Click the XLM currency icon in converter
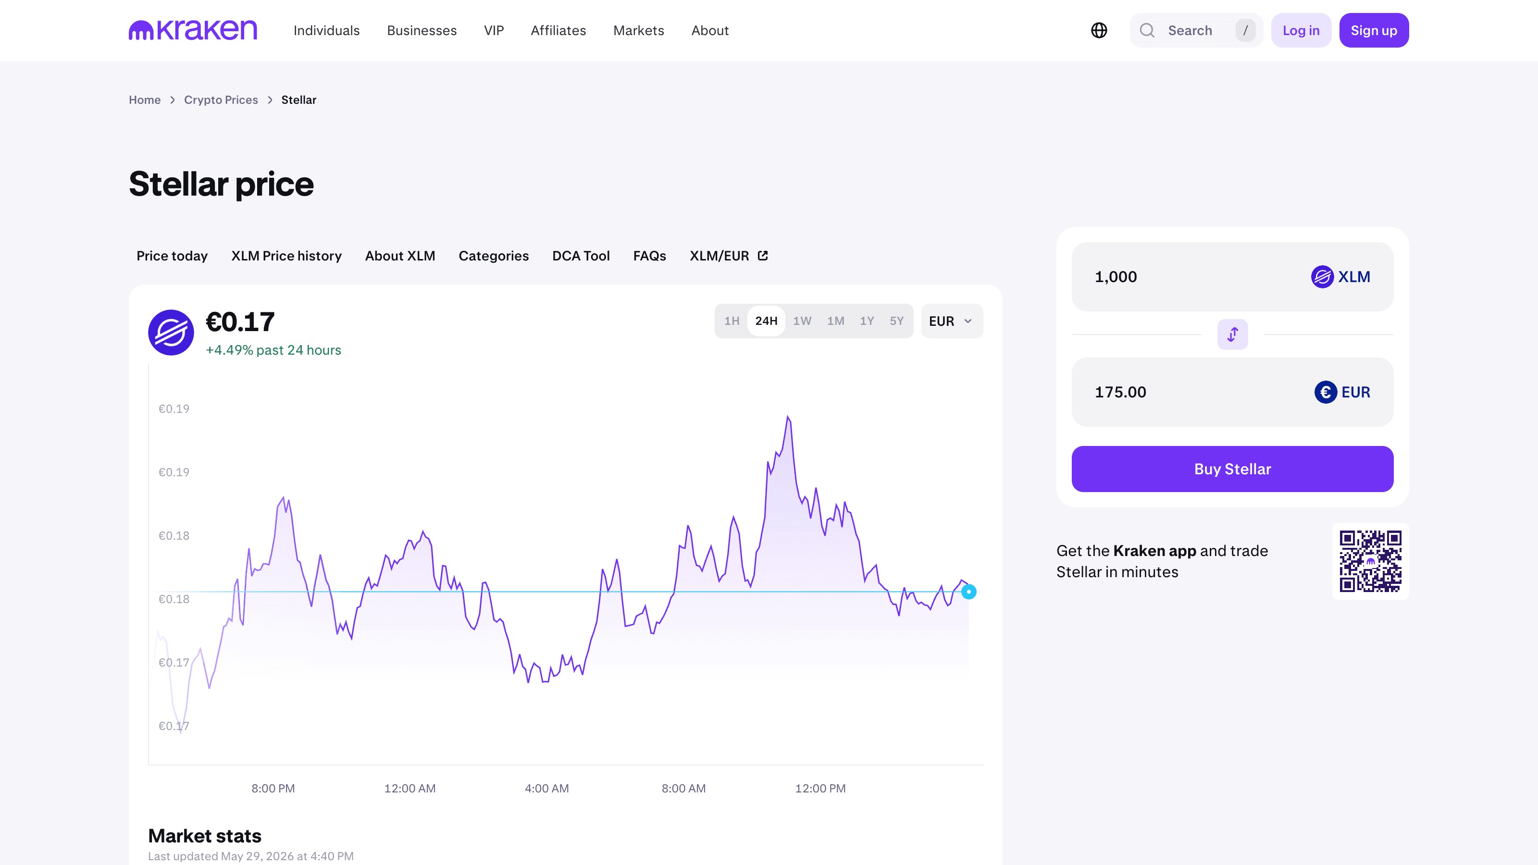Screen dimensions: 1538x865 click(1322, 277)
